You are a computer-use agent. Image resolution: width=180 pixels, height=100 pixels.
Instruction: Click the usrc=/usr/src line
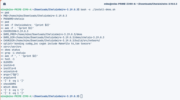click(11, 47)
